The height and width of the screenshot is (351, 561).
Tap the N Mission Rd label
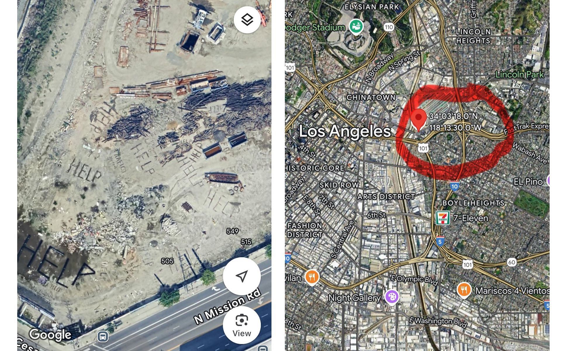228,306
